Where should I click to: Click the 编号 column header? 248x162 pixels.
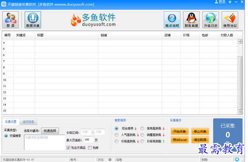point(8,35)
